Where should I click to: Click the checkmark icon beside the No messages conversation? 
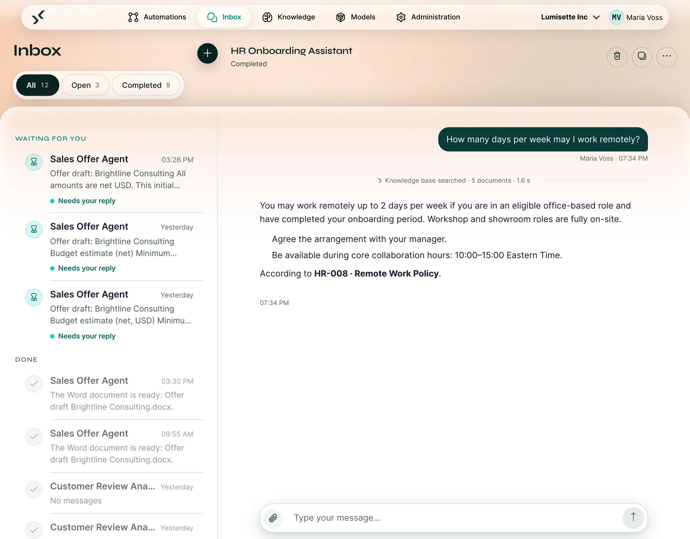click(34, 489)
